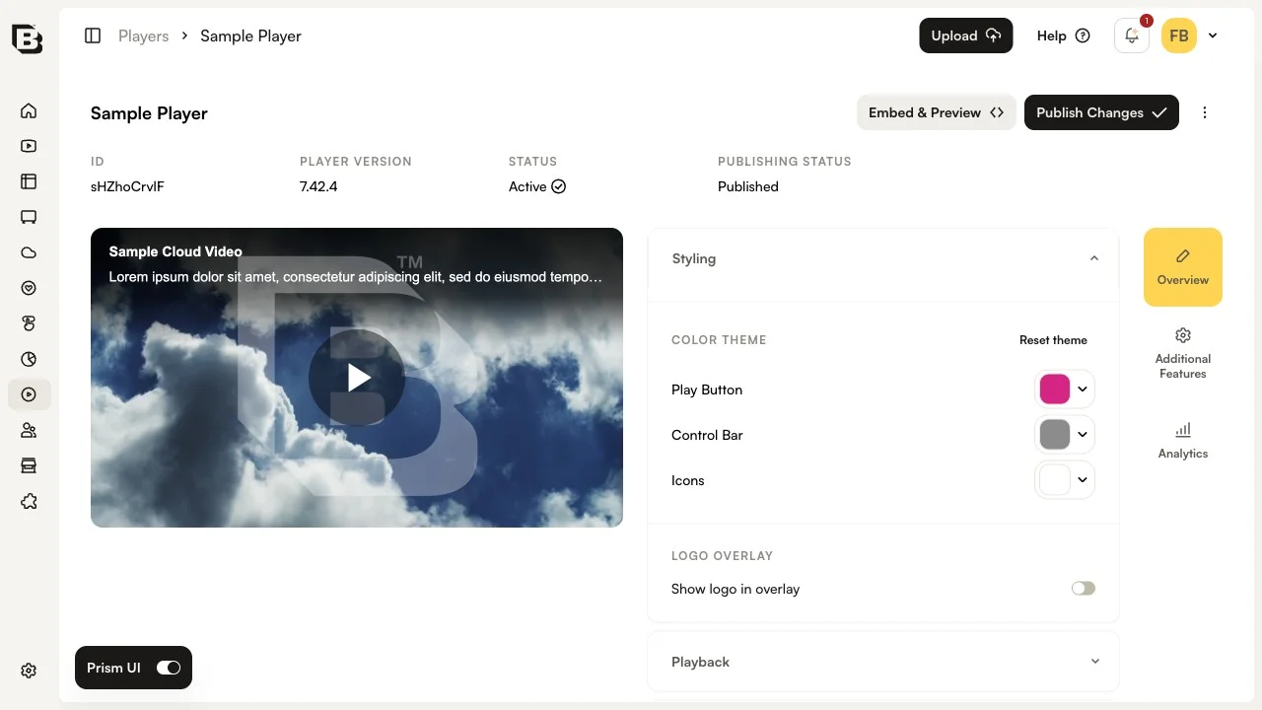
Task: Open the notifications bell
Action: coord(1132,35)
